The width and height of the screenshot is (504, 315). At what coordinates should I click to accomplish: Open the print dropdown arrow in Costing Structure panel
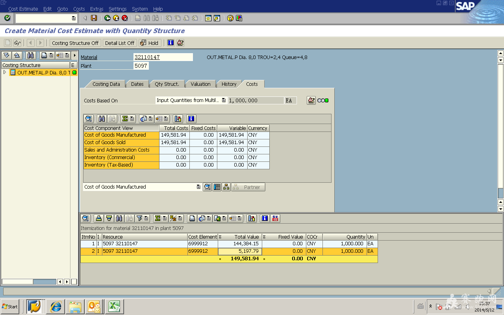click(51, 56)
